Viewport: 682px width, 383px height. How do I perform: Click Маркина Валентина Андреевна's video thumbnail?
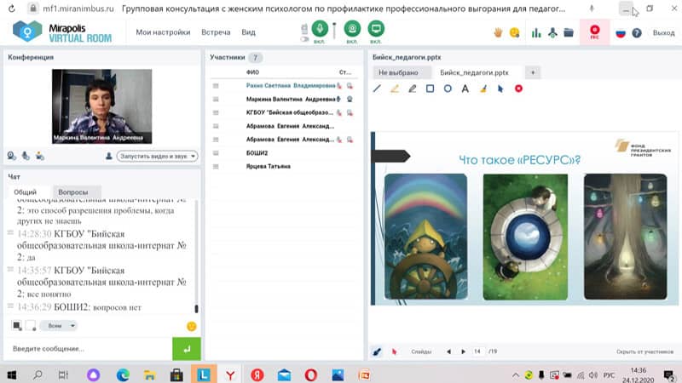click(101, 106)
